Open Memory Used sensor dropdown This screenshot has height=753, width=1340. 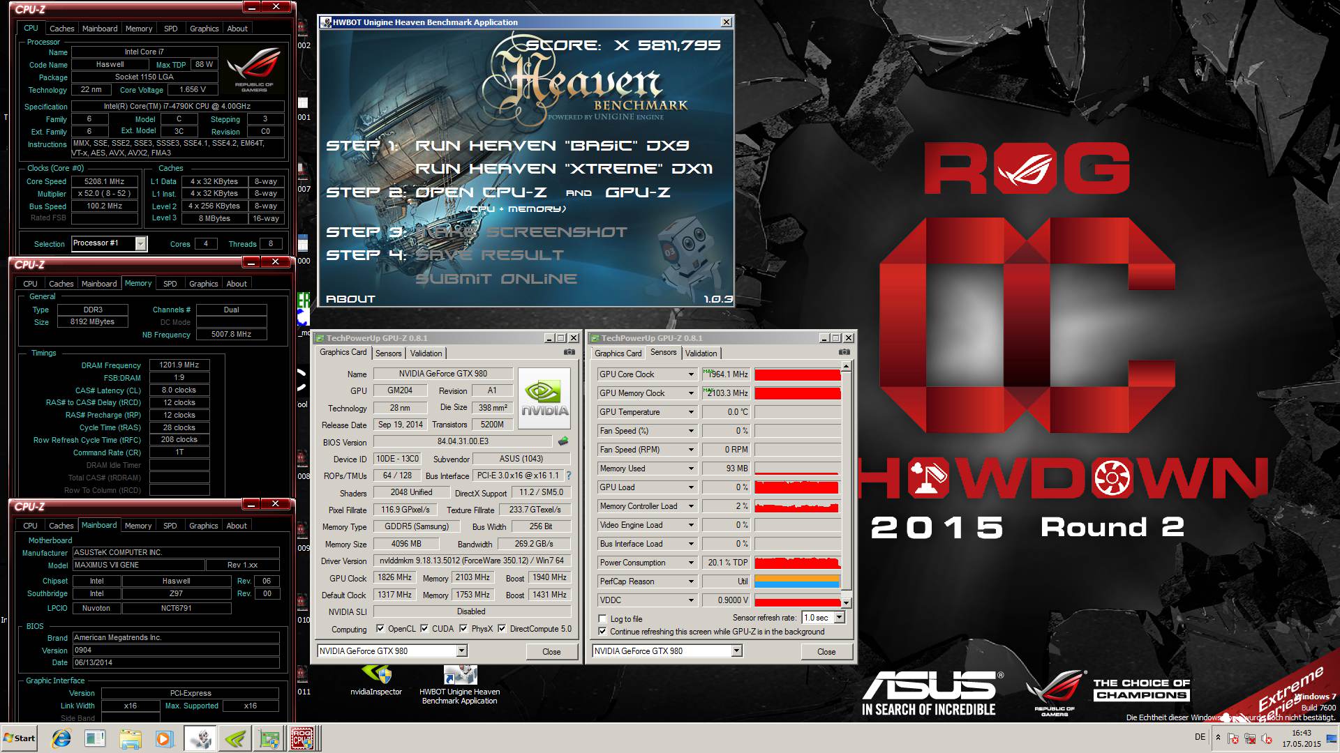[x=691, y=469]
